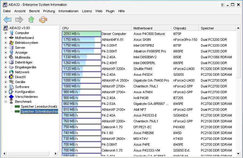
Task: Expand the Motherboard tree node
Action: point(6,38)
